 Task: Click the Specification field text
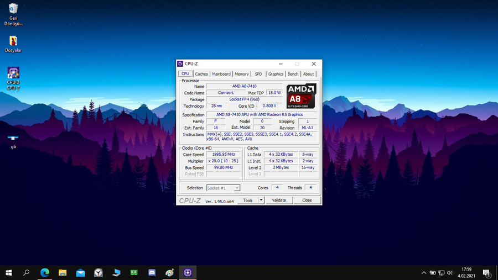pos(262,114)
